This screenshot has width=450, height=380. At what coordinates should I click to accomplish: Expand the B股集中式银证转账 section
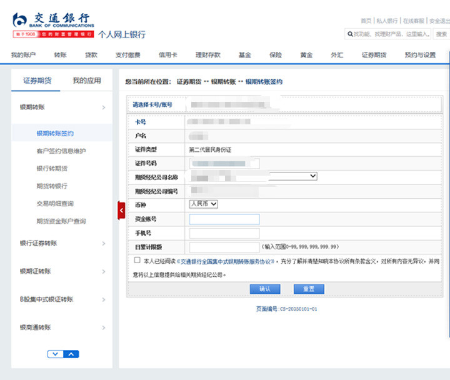103,299
